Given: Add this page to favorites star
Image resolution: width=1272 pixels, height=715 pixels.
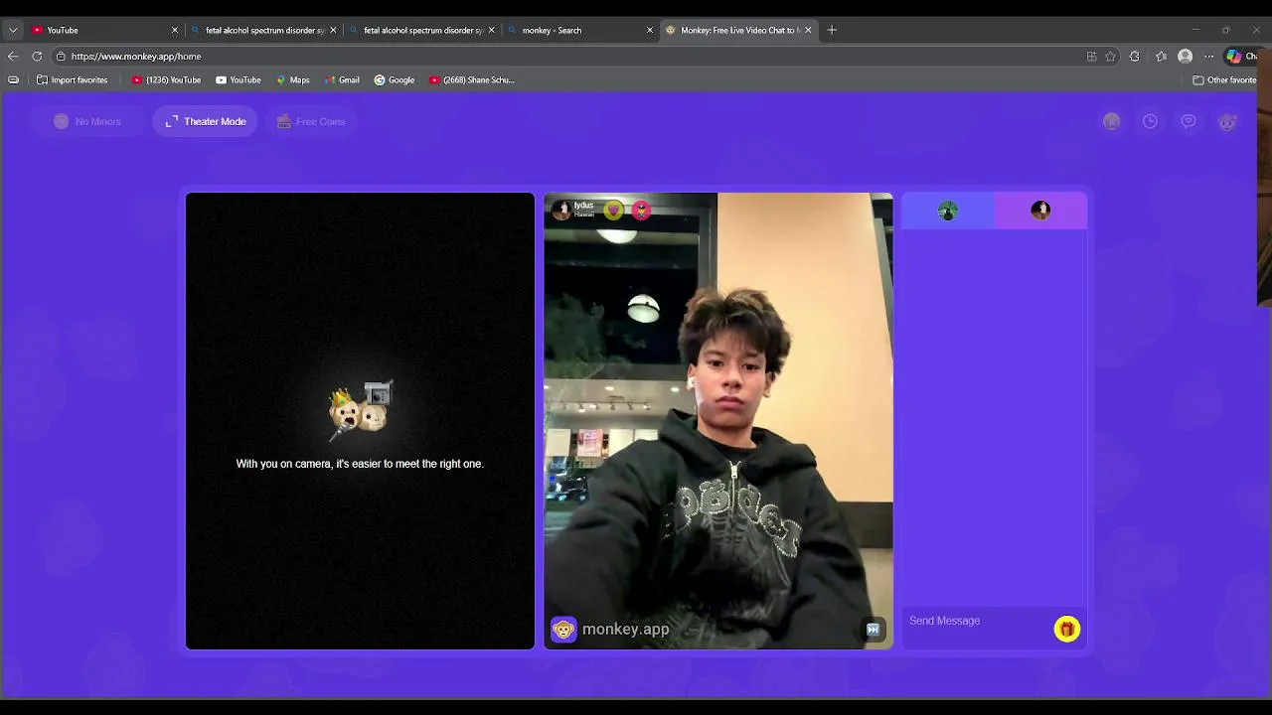Looking at the screenshot, I should [1111, 57].
